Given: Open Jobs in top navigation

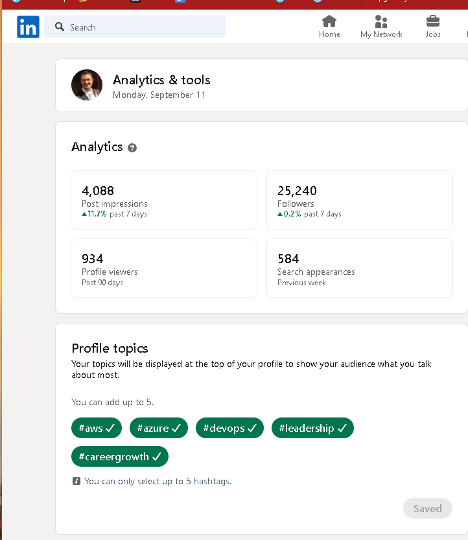Looking at the screenshot, I should coord(433,27).
